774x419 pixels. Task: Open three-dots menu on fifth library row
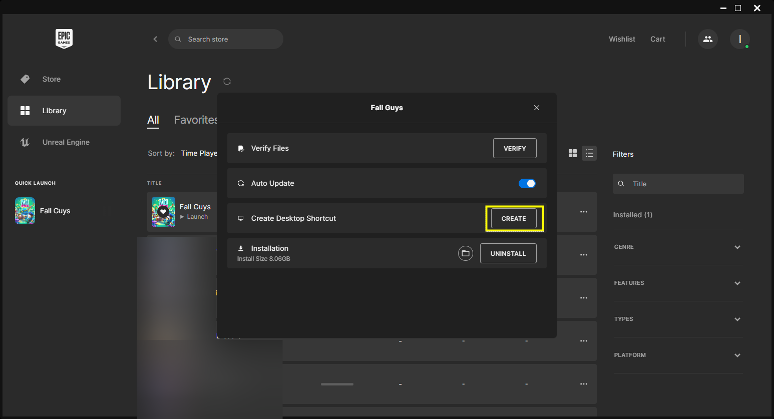584,384
